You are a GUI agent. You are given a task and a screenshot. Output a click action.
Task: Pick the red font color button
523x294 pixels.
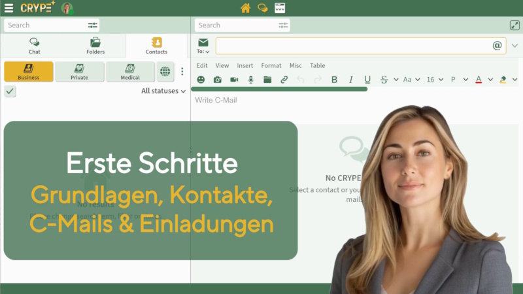click(x=479, y=80)
